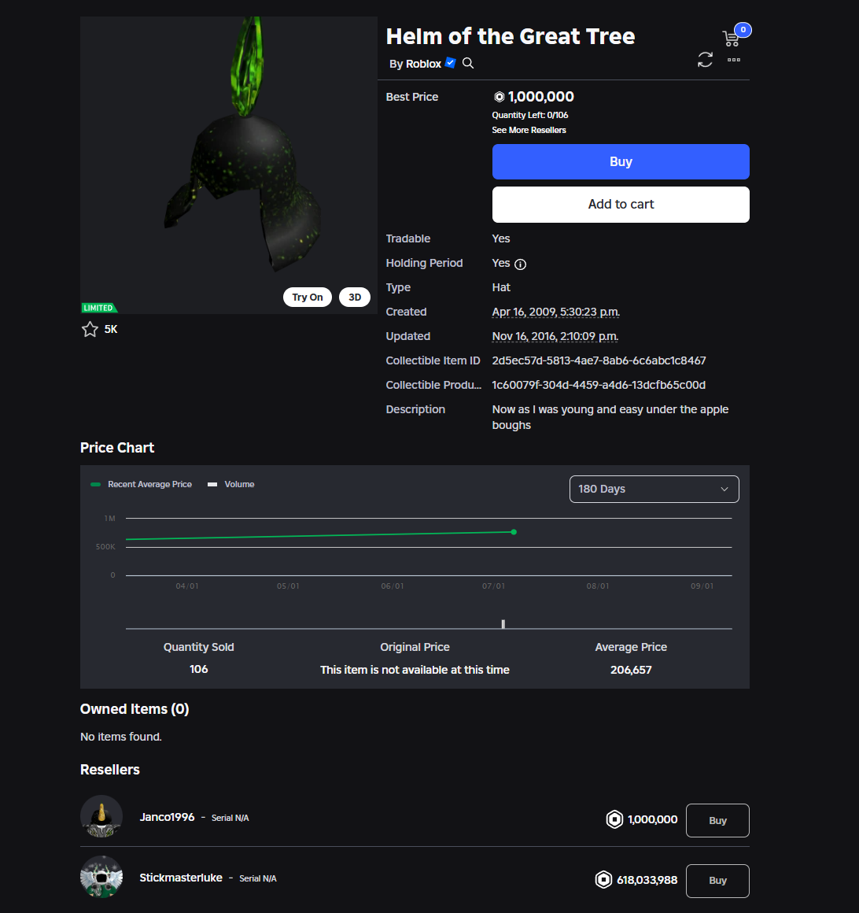Buy from reseller Stickmasterluke

pos(717,881)
